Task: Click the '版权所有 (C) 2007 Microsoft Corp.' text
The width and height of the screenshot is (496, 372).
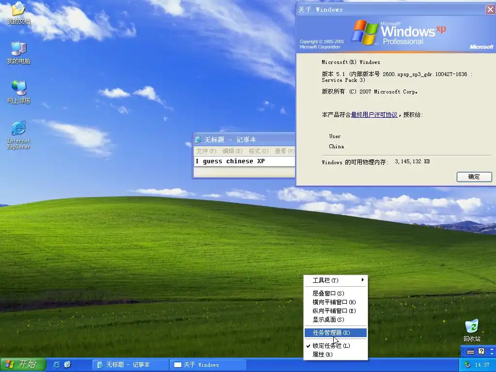Action: [370, 92]
